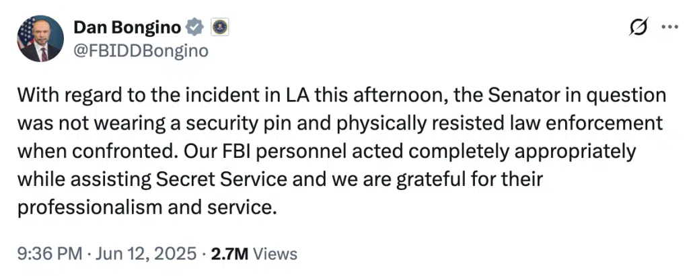Click the line beginning 'when confronted. Our FBI'
This screenshot has width=693, height=276.
coord(326,152)
